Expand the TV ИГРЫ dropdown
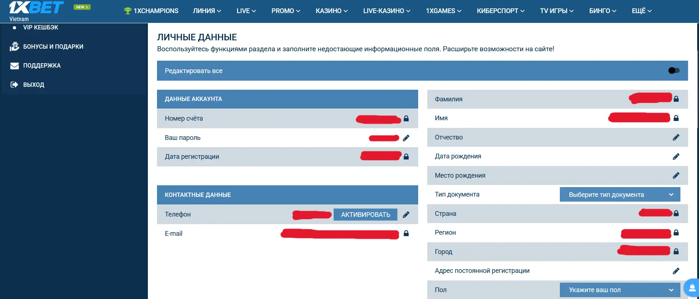This screenshot has width=699, height=299. click(x=557, y=11)
